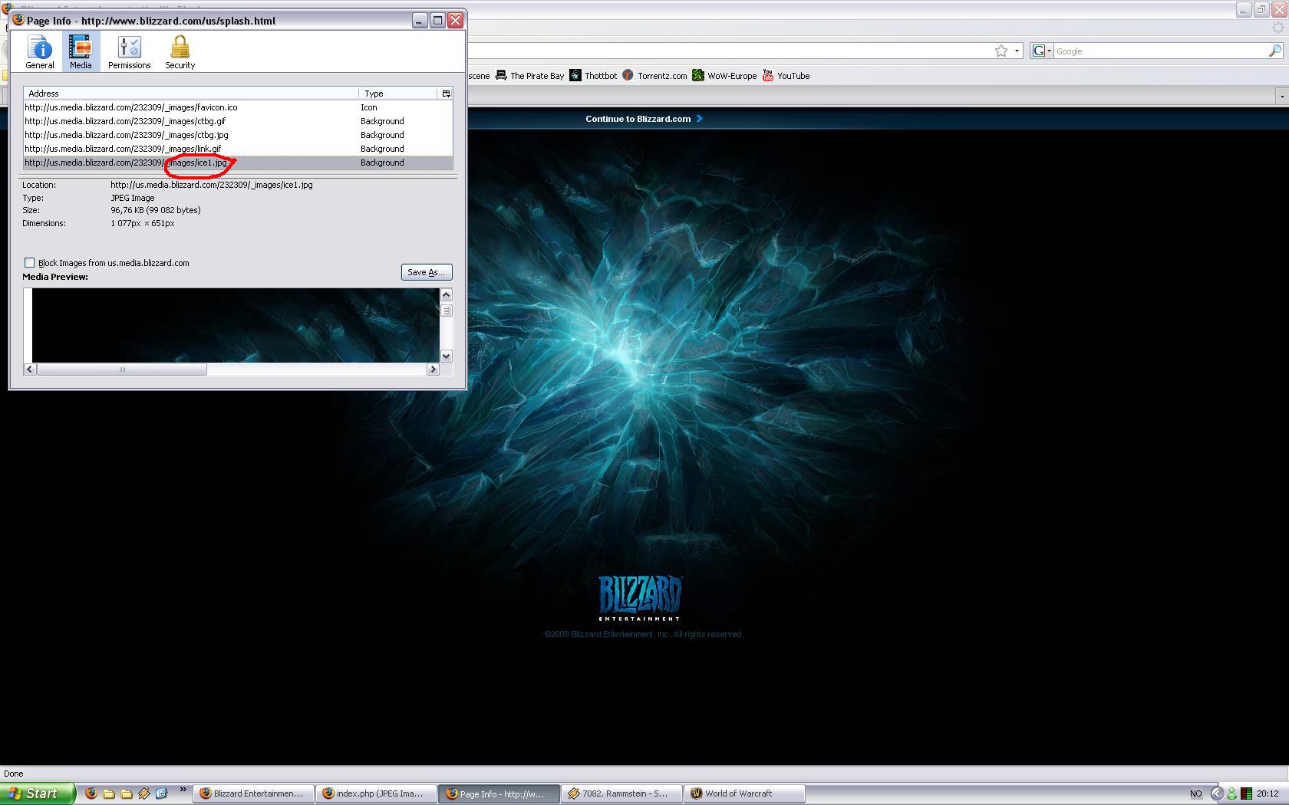Open the General tab icon in Page Info
Image resolution: width=1289 pixels, height=805 pixels.
pyautogui.click(x=40, y=51)
